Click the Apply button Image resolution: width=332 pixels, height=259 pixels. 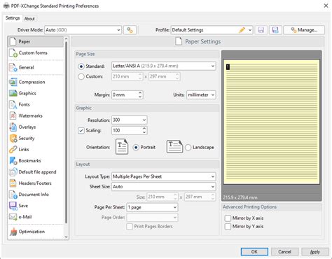(315, 252)
